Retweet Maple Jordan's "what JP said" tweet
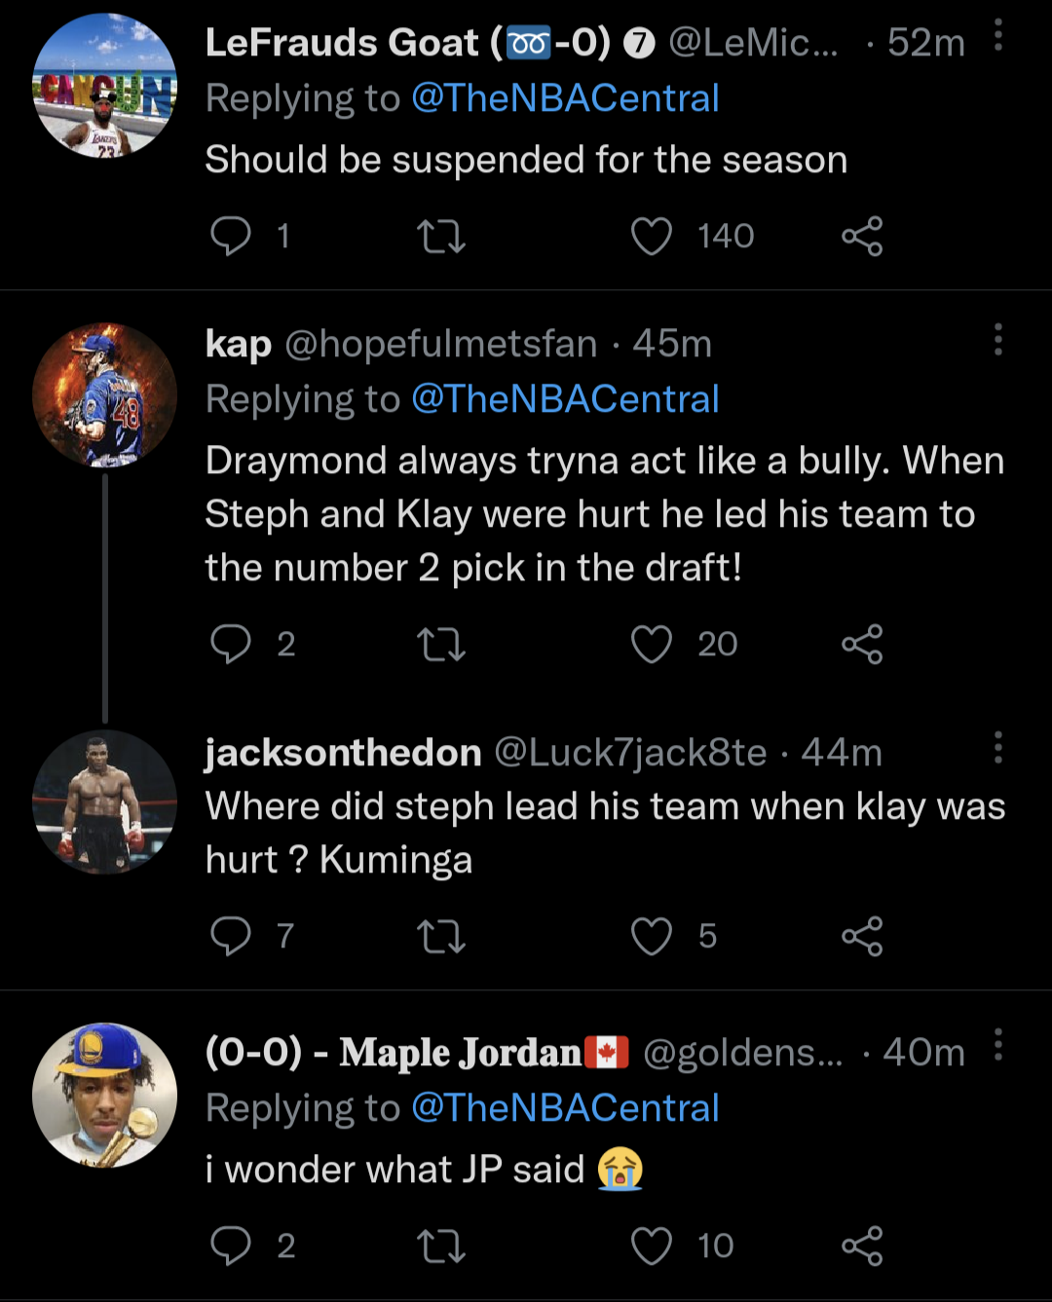This screenshot has width=1052, height=1302. [x=441, y=1246]
